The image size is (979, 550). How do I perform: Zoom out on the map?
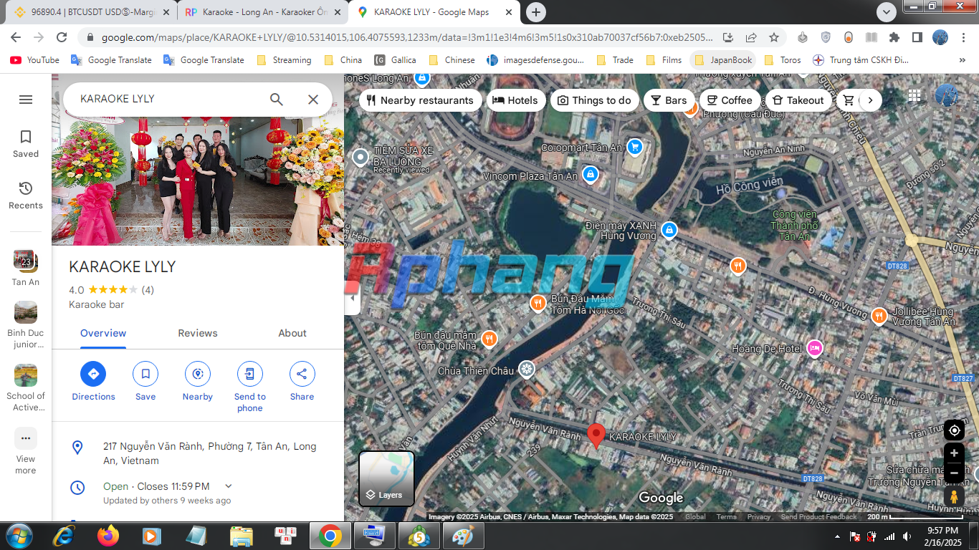tap(954, 473)
